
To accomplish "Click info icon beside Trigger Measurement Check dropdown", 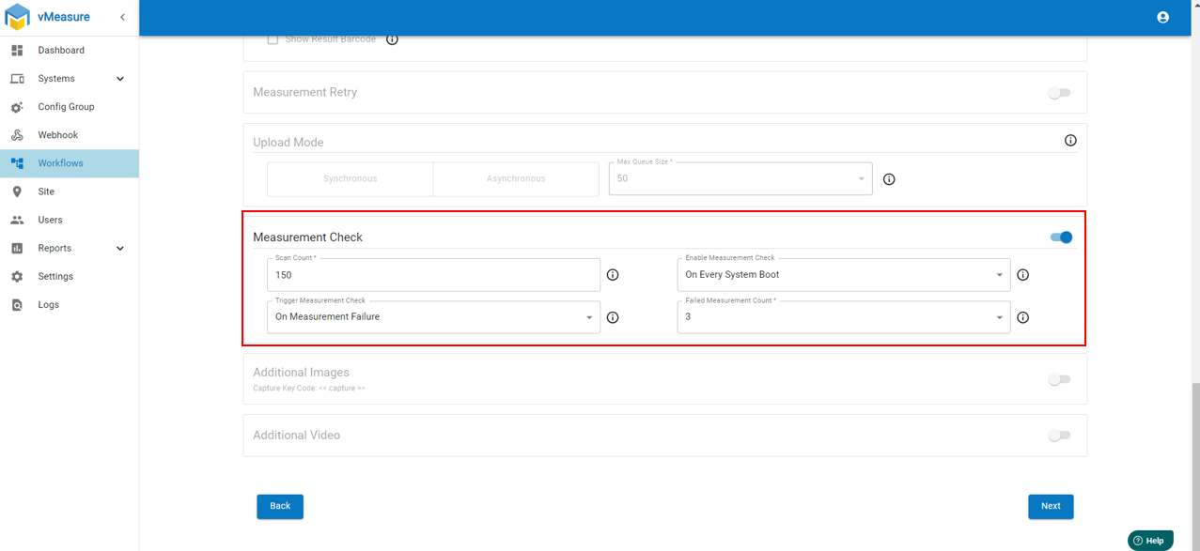I will tap(613, 317).
